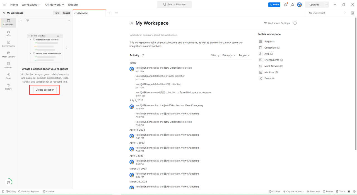Open APIs in the sidebar

(8, 33)
